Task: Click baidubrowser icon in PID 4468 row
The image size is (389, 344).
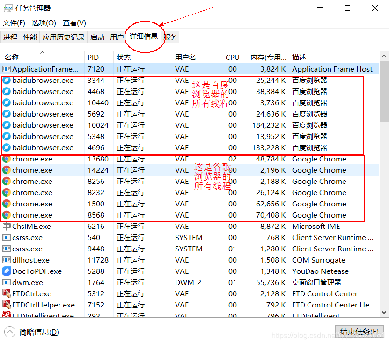Action: (7, 92)
